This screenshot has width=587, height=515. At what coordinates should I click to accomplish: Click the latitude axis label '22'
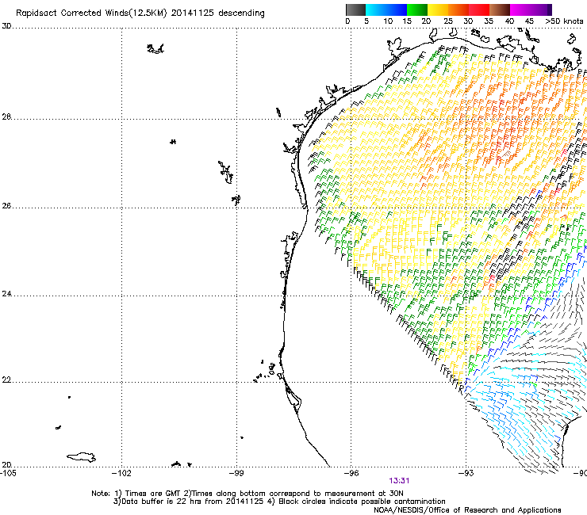[6, 380]
